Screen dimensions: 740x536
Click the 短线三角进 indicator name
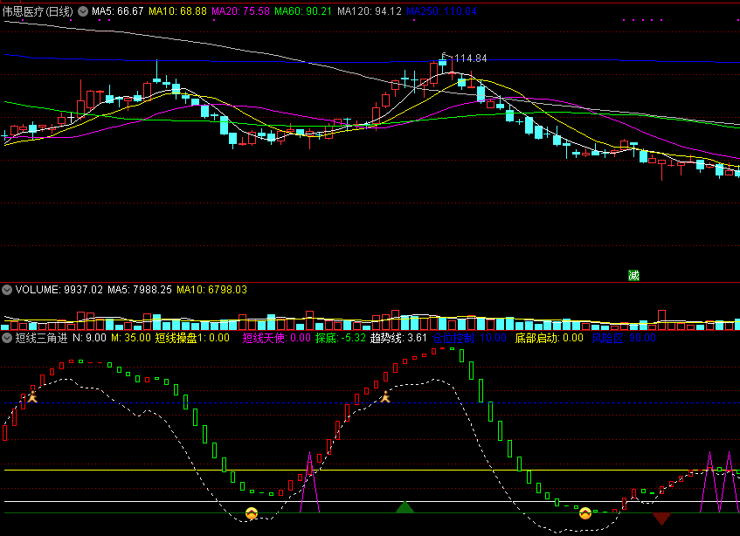pos(42,338)
